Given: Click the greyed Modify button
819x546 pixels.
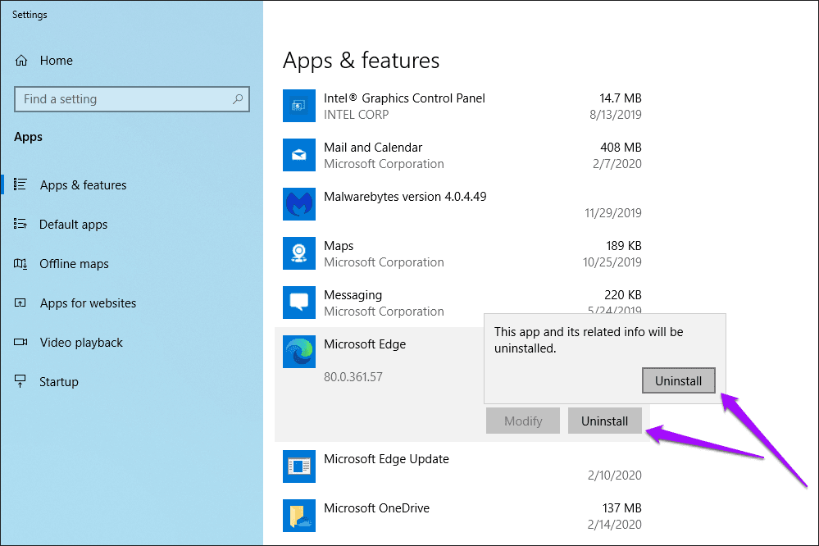Looking at the screenshot, I should pyautogui.click(x=523, y=421).
